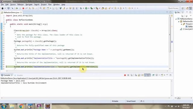This screenshot has height=109, width=193.
Task: Click the Open Console icon
Action: click(162, 75)
